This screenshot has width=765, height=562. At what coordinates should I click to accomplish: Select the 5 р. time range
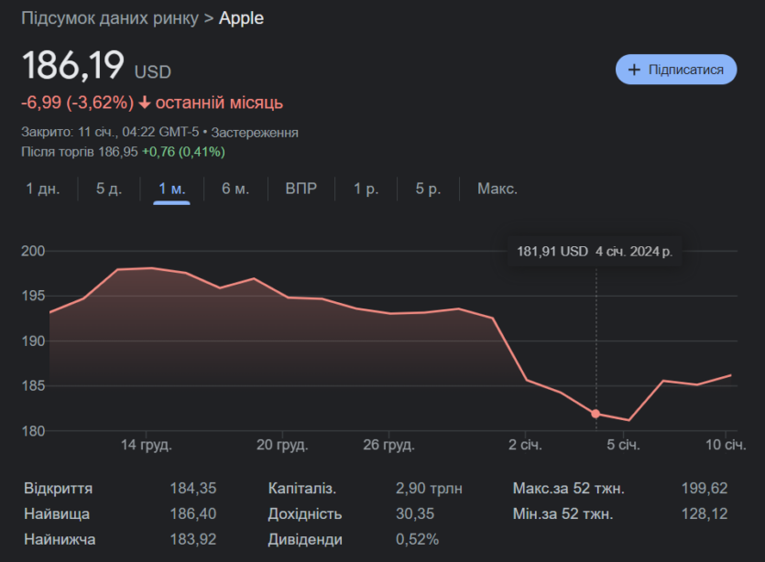[428, 189]
